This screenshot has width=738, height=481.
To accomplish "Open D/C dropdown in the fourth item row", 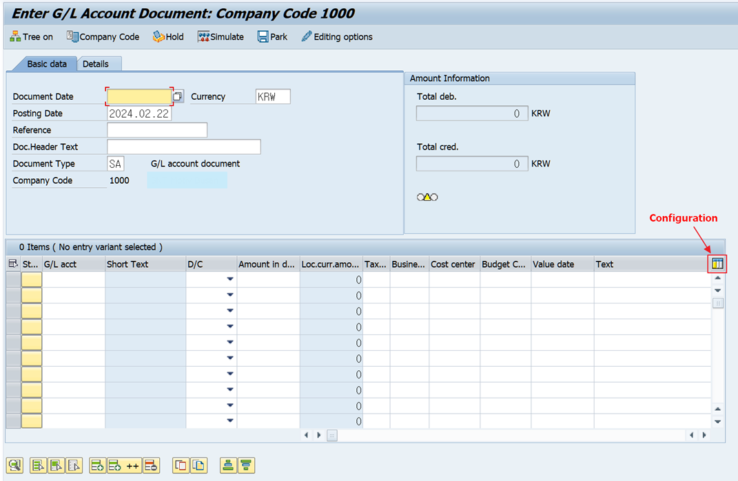I will coord(229,326).
